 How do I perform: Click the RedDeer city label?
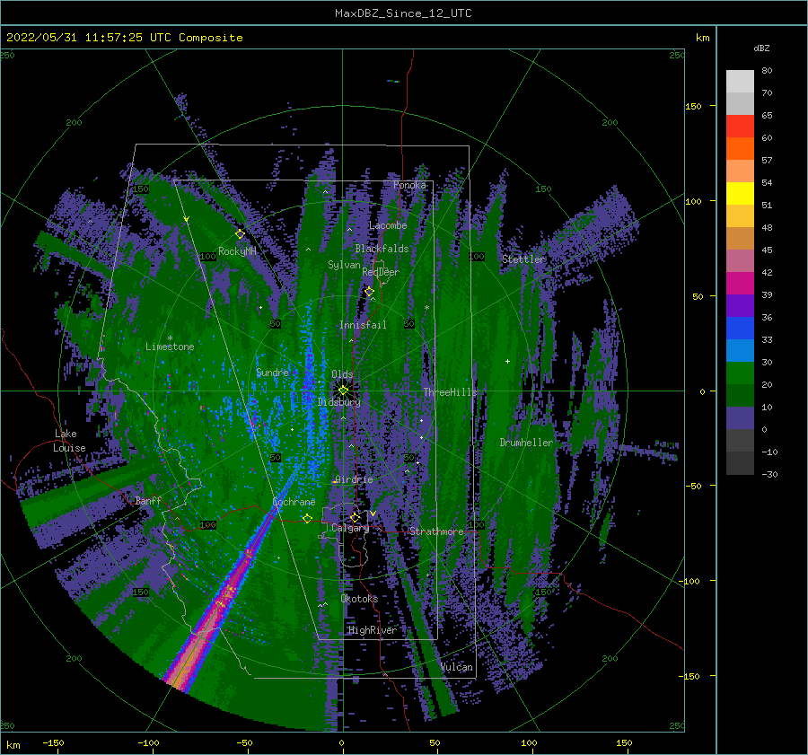coord(381,272)
